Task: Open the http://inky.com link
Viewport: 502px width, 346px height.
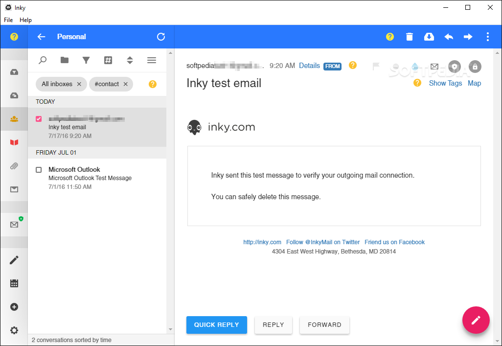Action: tap(262, 242)
